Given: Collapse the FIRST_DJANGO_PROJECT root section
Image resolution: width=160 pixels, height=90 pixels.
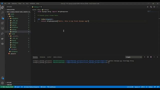Looking at the screenshot, I should point(18,12).
